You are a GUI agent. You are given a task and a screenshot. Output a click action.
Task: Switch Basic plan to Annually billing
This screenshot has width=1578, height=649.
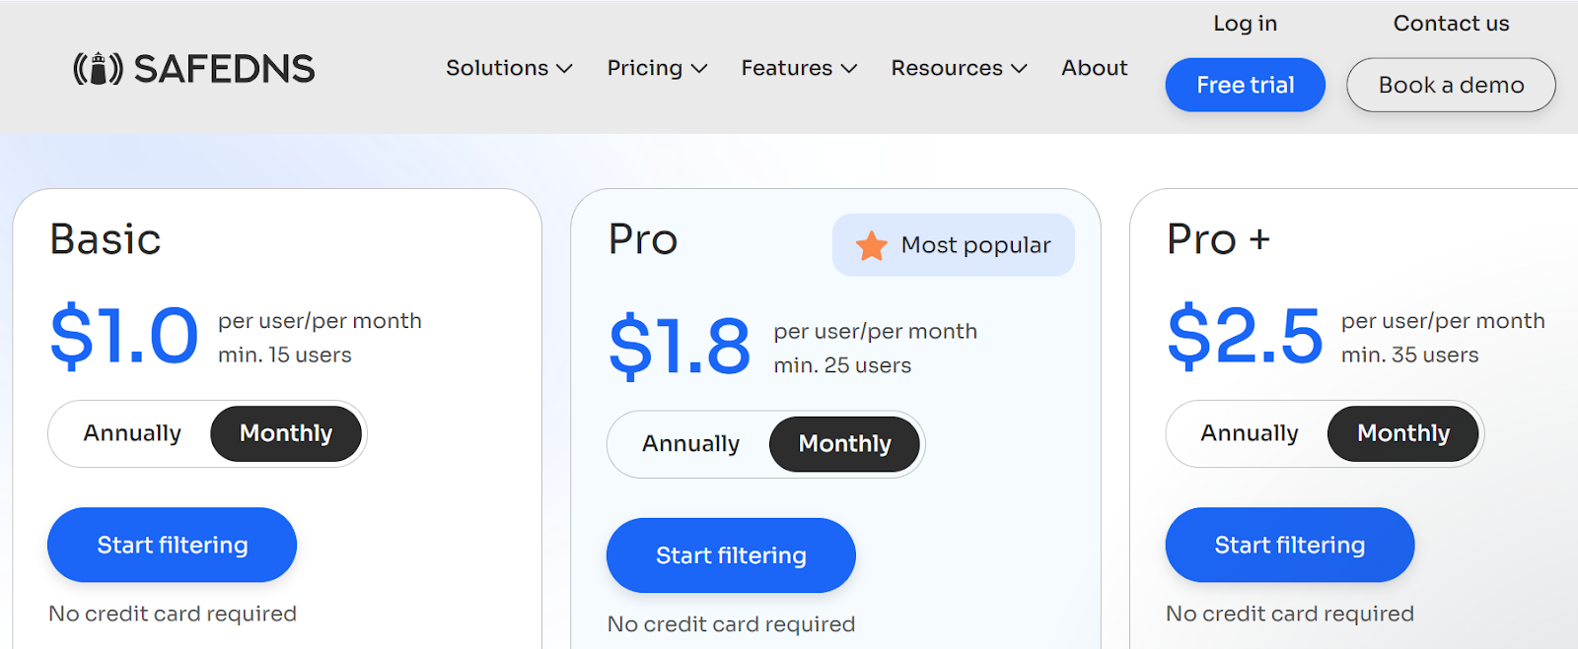point(132,433)
